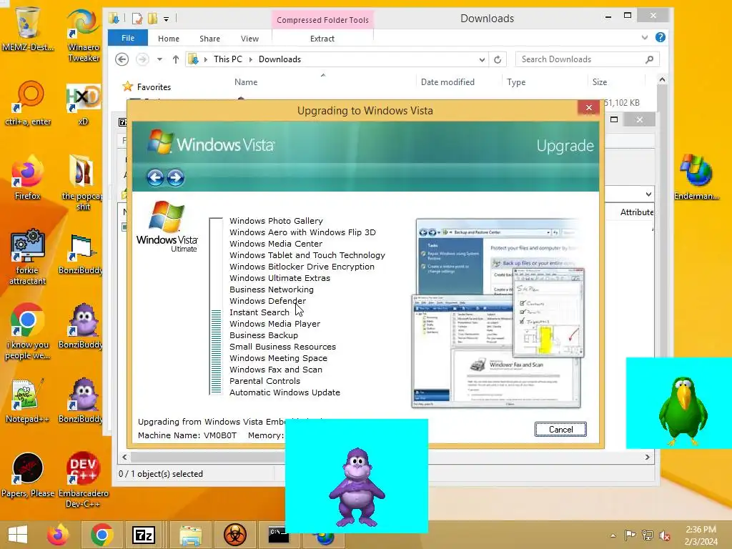This screenshot has height=549, width=732.
Task: Open the BonziBuddy icon with the flag
Action: coord(81,254)
